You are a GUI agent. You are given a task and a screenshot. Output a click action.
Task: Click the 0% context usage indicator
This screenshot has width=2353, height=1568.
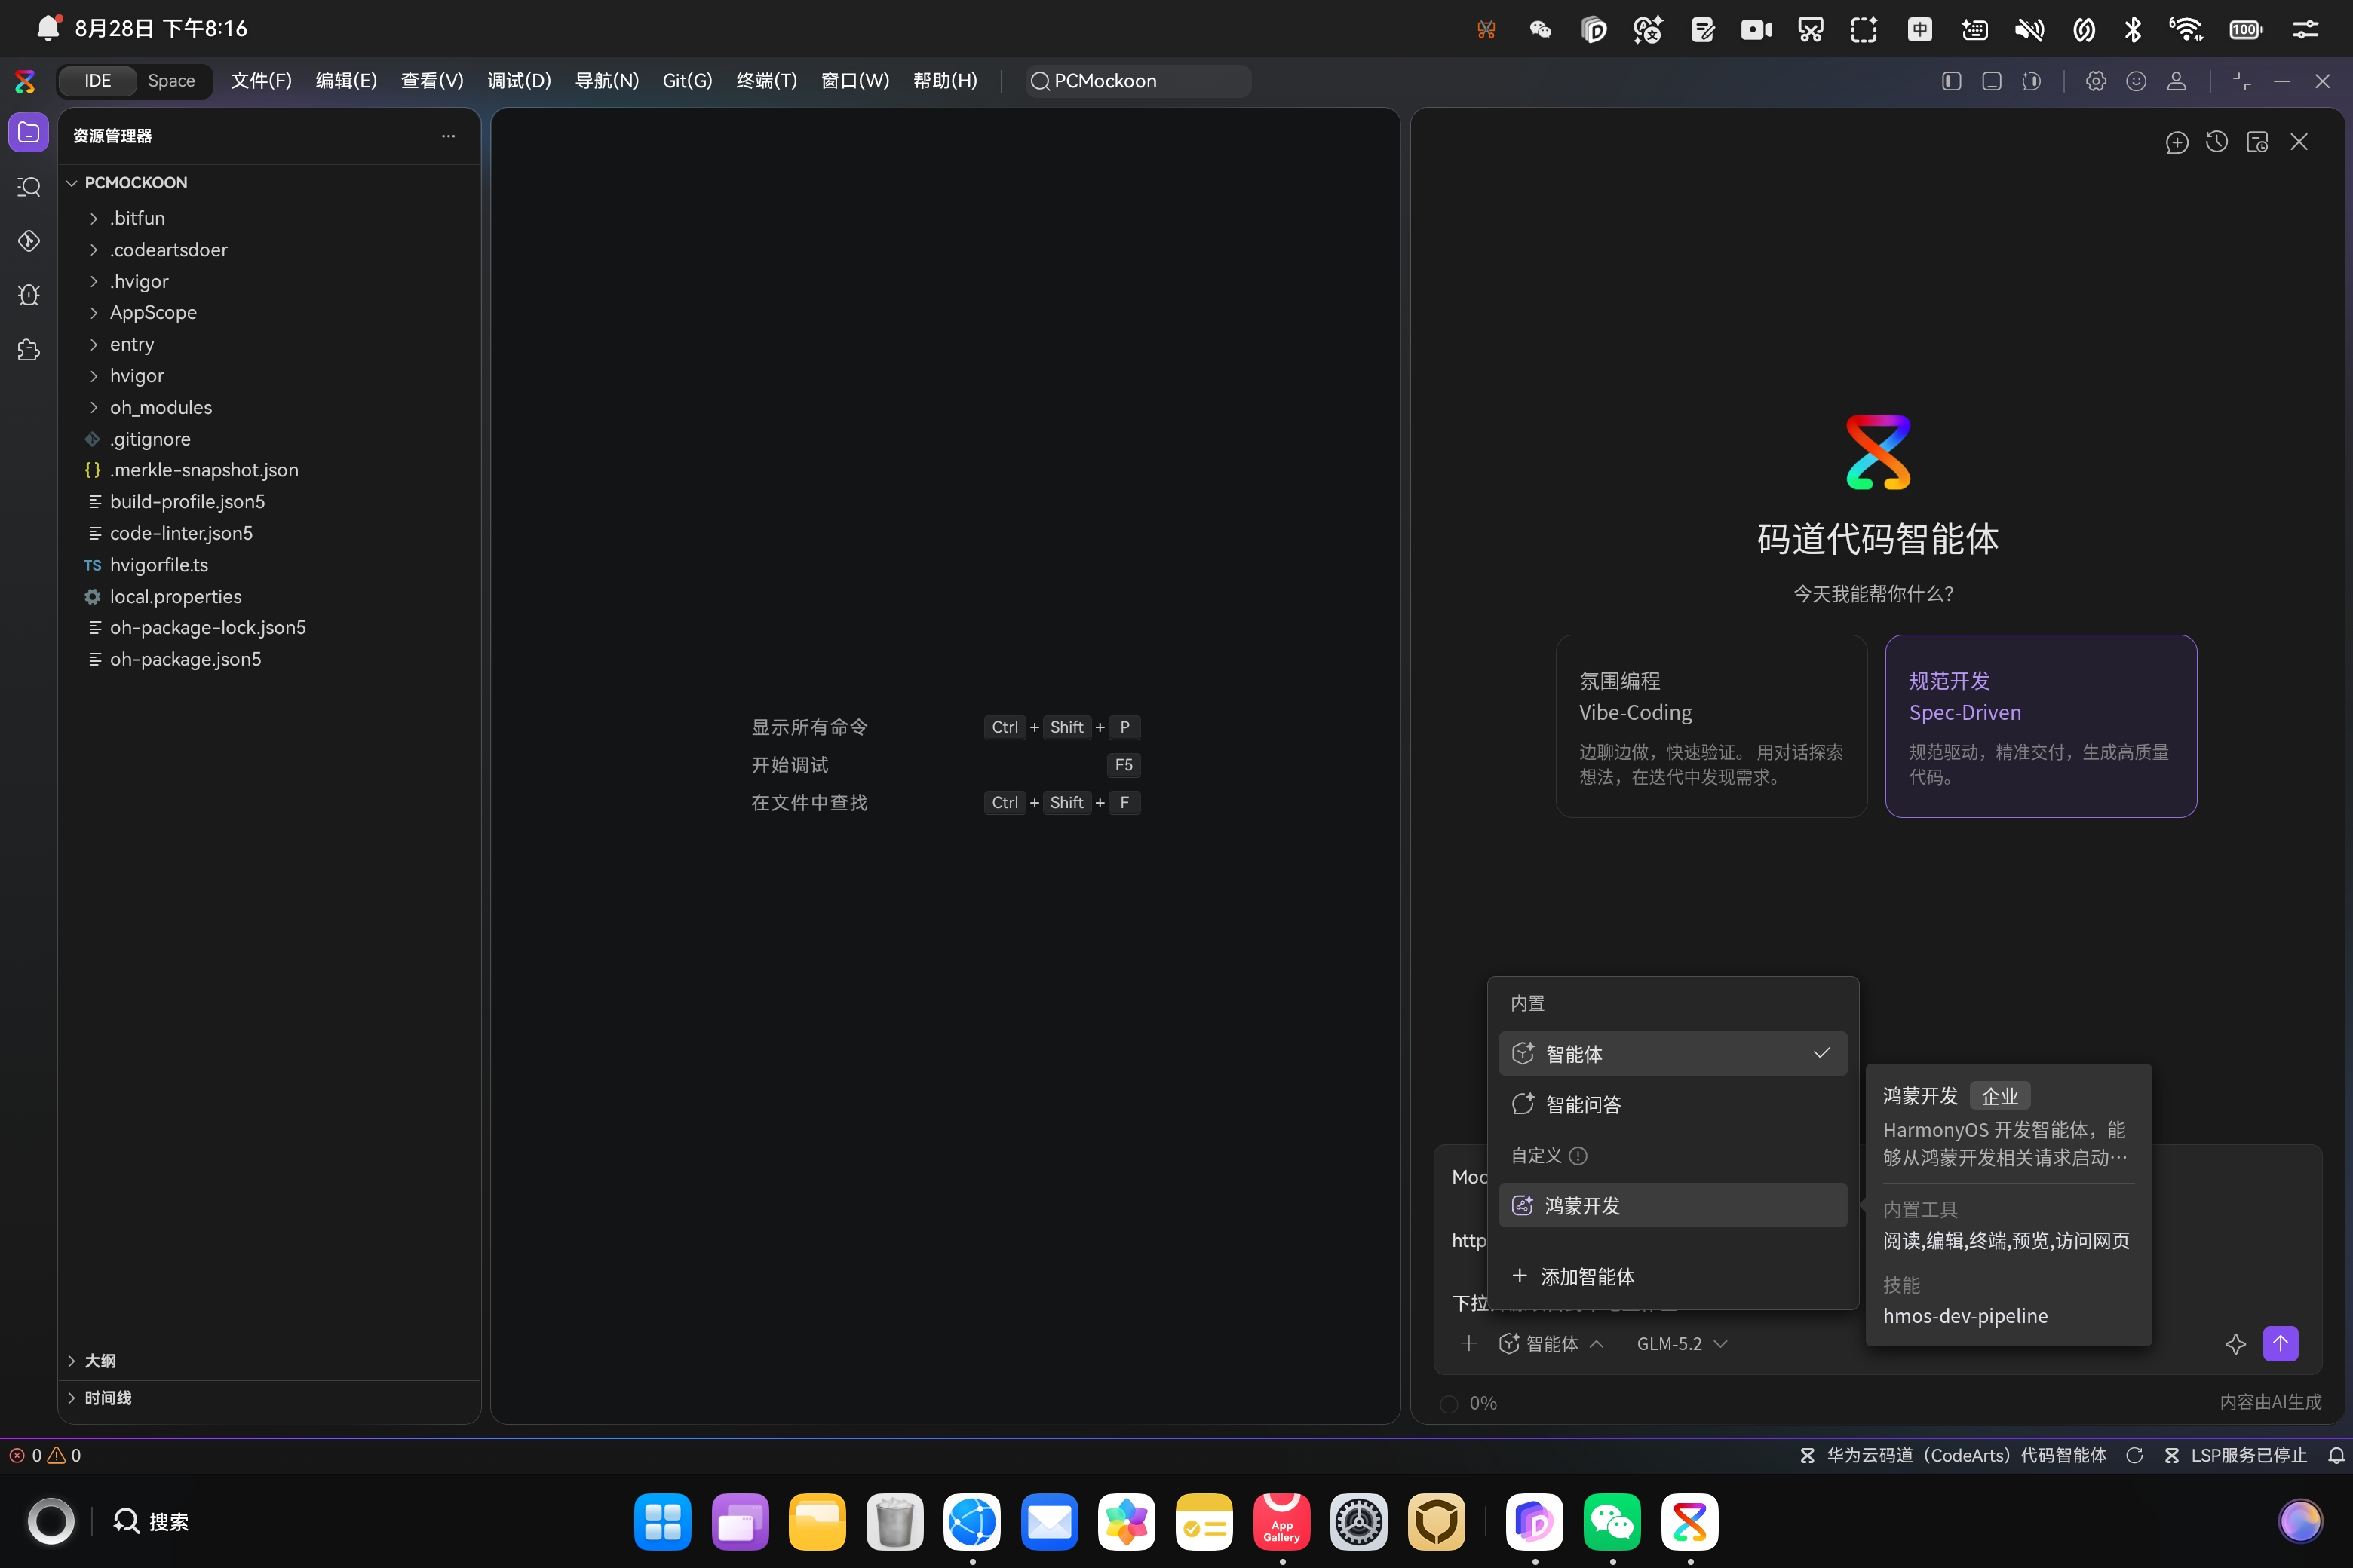[x=1468, y=1403]
